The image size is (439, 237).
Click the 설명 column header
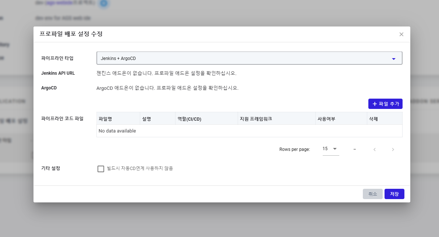point(157,118)
